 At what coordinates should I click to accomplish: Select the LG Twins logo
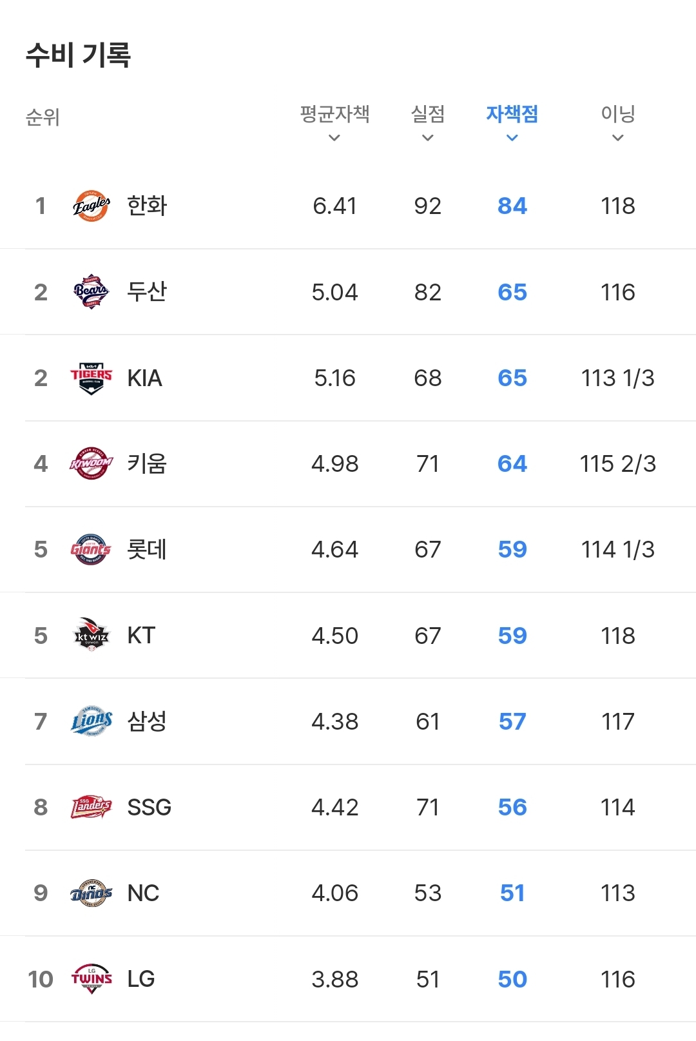point(91,979)
